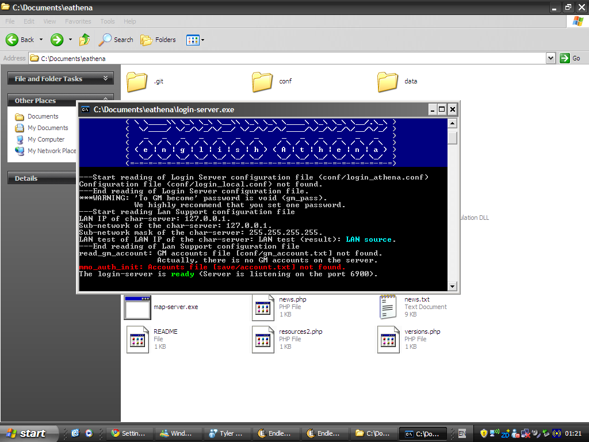Select the news.txt file icon
Viewport: 589px width, 442px height.
pyautogui.click(x=388, y=307)
